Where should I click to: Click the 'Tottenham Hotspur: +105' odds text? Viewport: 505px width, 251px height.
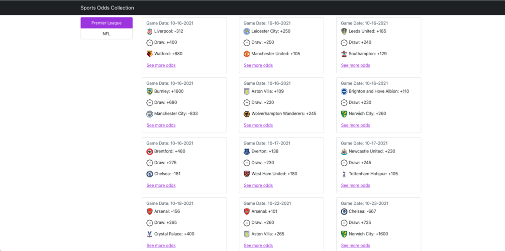(x=373, y=174)
